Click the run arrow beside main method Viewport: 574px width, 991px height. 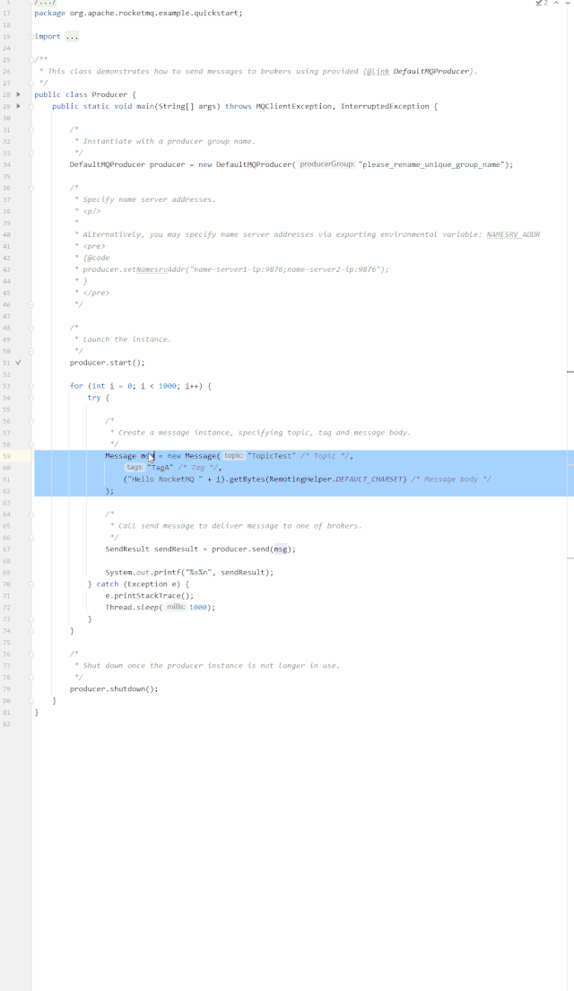coord(19,106)
